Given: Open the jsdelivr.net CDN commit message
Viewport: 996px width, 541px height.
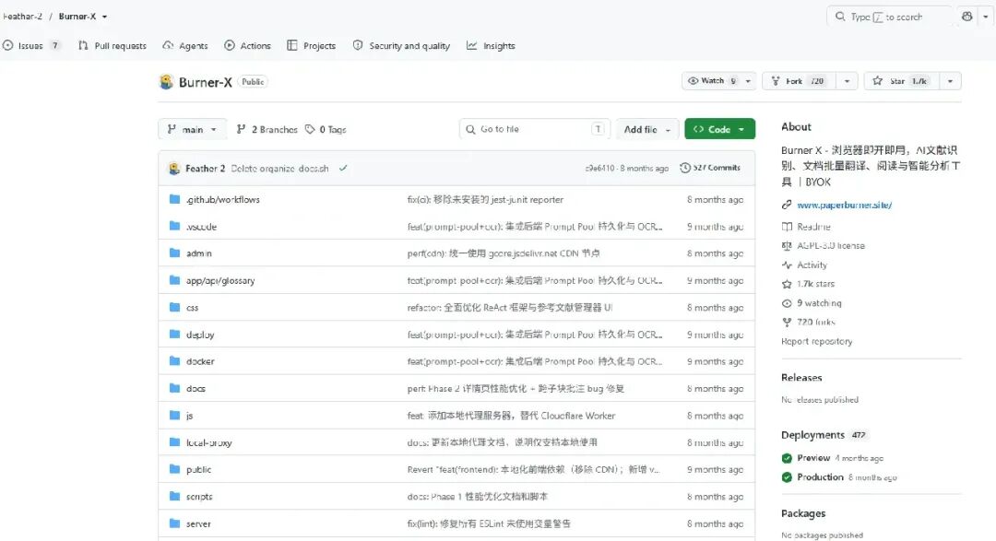Looking at the screenshot, I should (504, 253).
